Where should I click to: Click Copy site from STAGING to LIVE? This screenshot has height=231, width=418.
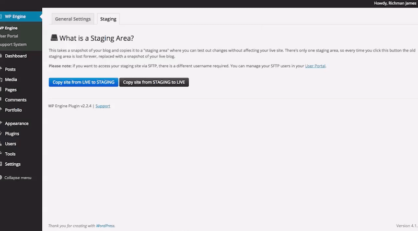pyautogui.click(x=154, y=82)
